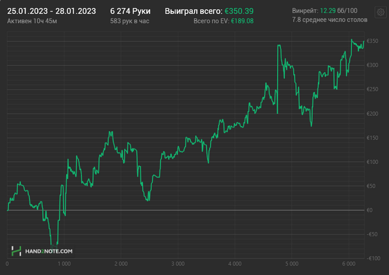The height and width of the screenshot is (275, 389).
Task: Open the settings gear icon
Action: [381, 12]
